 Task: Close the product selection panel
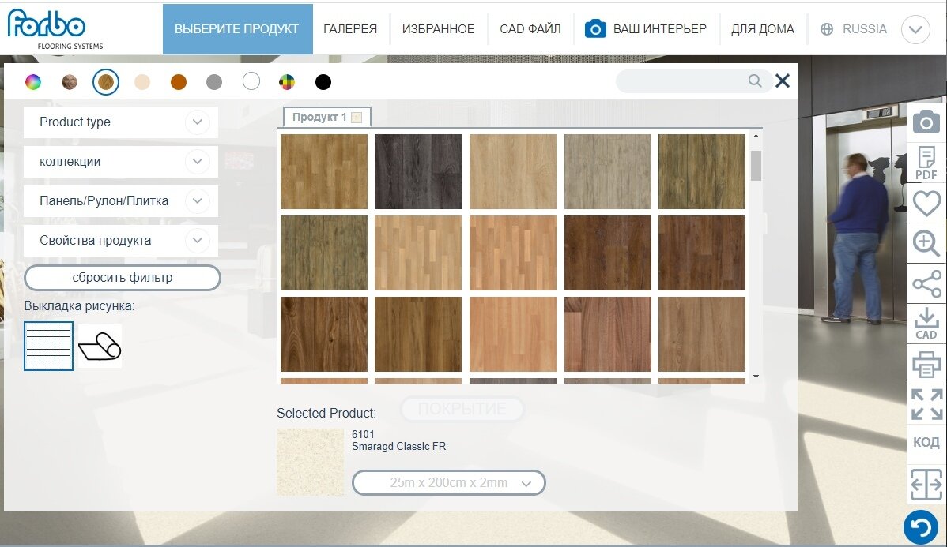783,81
